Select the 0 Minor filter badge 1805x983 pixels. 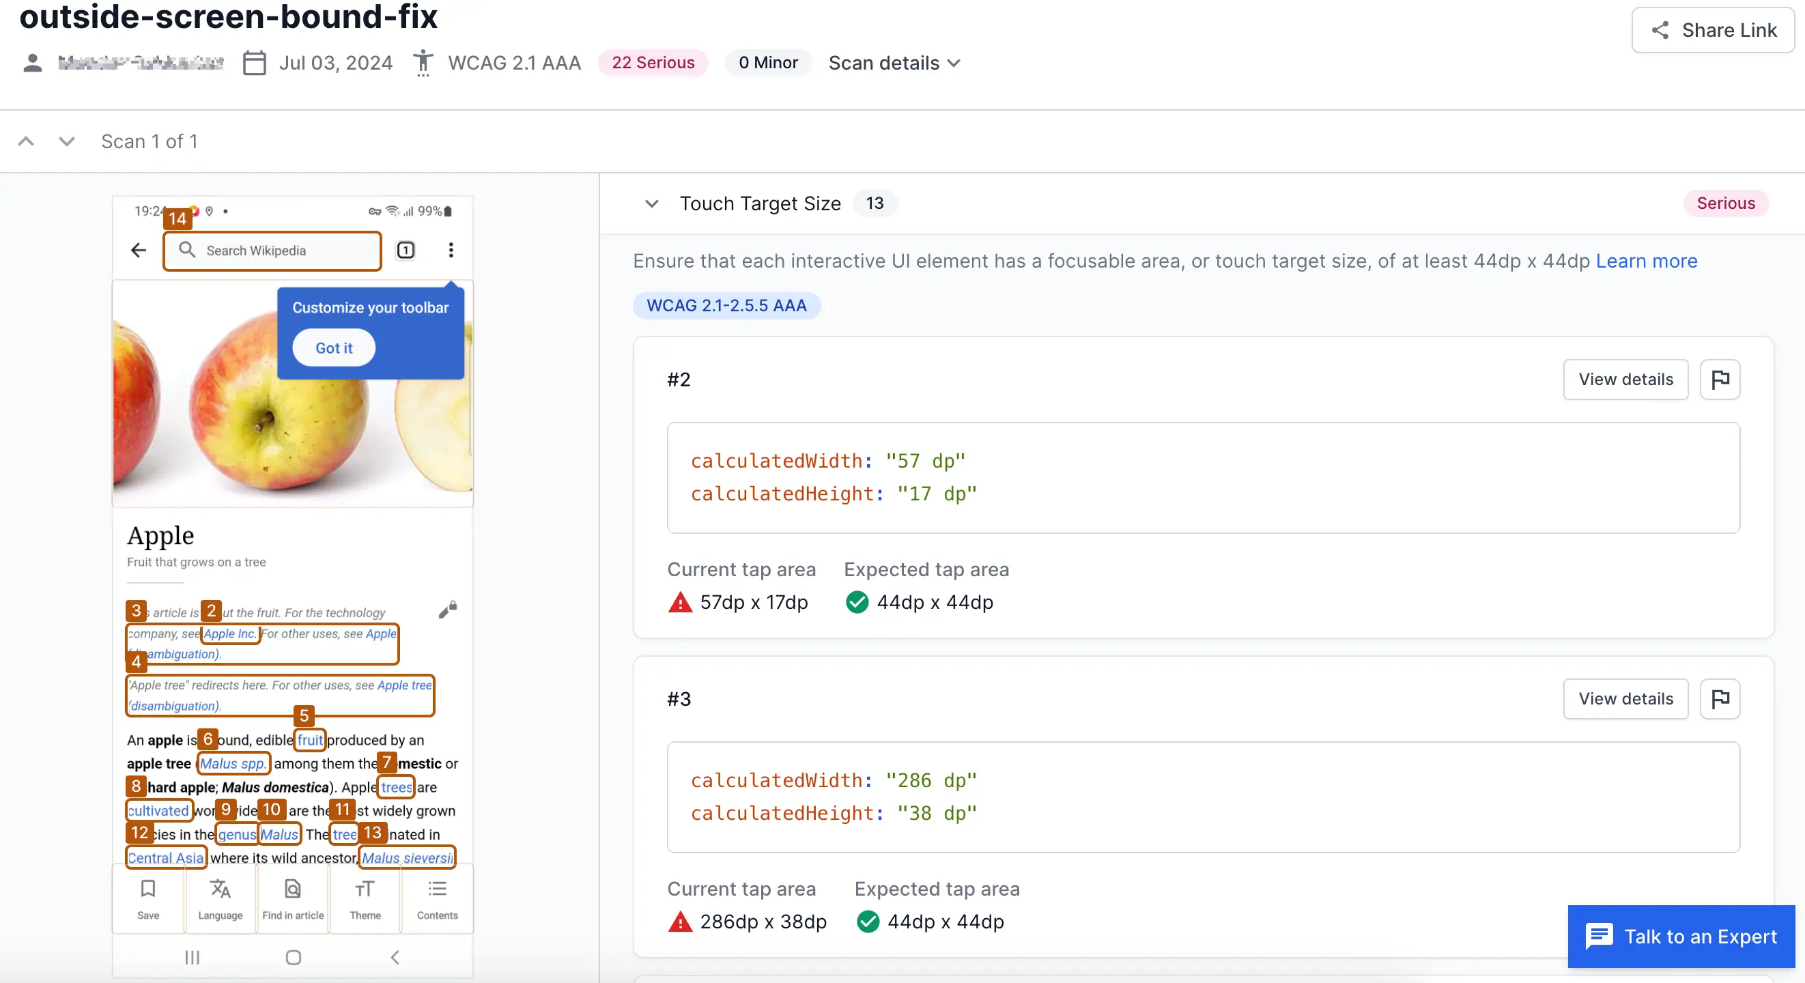(767, 63)
